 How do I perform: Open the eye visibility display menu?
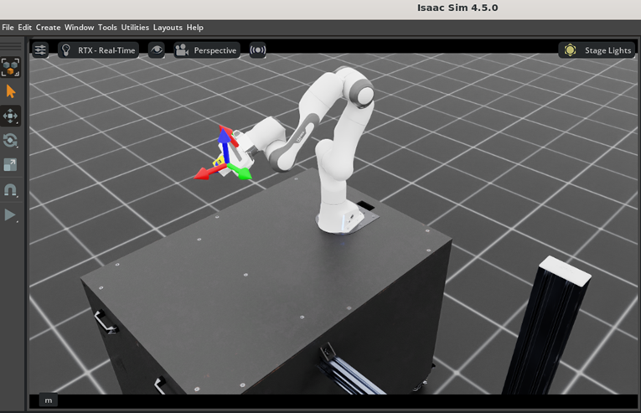tap(157, 50)
